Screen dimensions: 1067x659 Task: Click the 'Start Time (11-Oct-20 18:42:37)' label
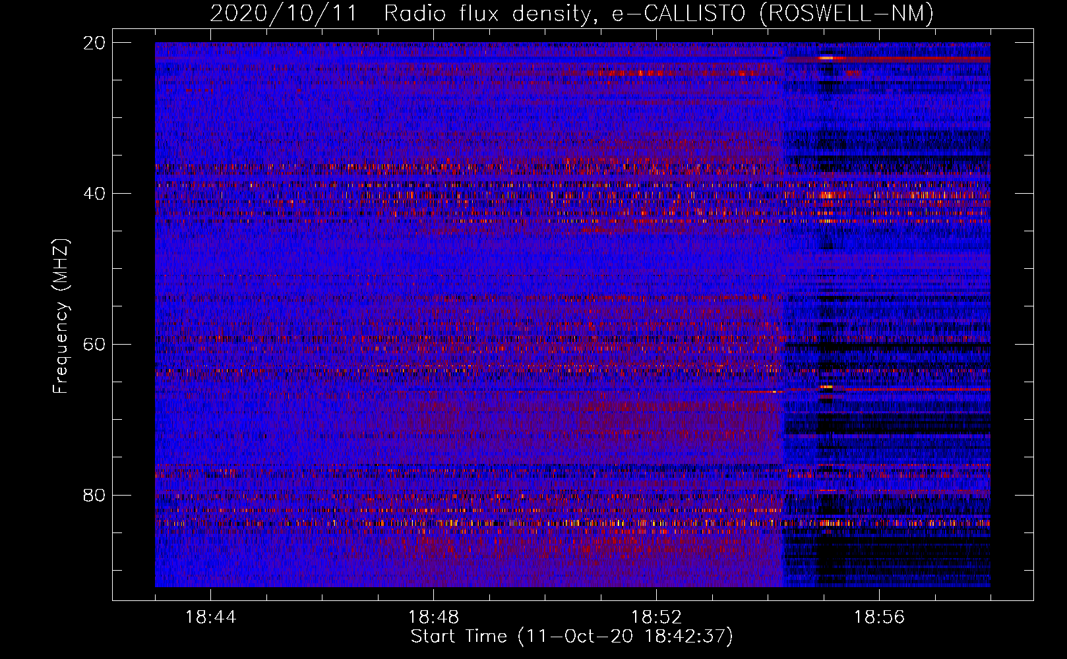point(572,637)
